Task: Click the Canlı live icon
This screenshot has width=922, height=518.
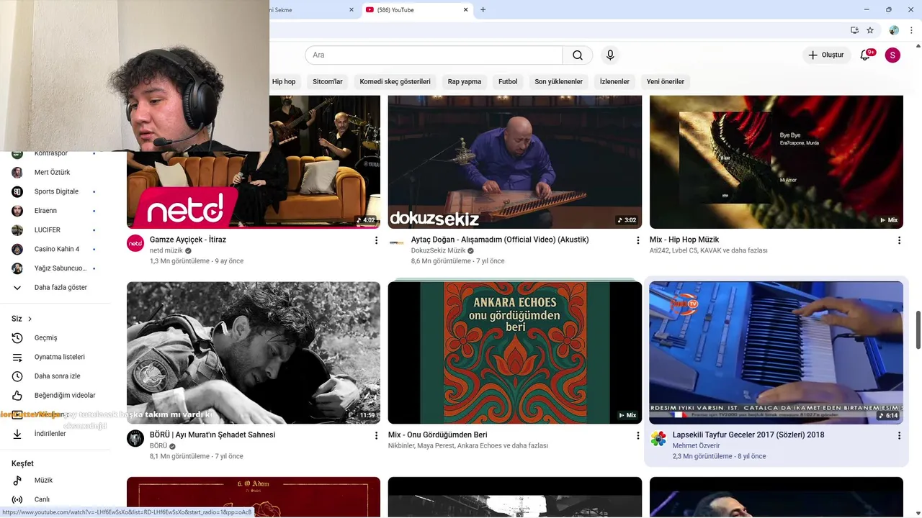Action: click(x=17, y=499)
